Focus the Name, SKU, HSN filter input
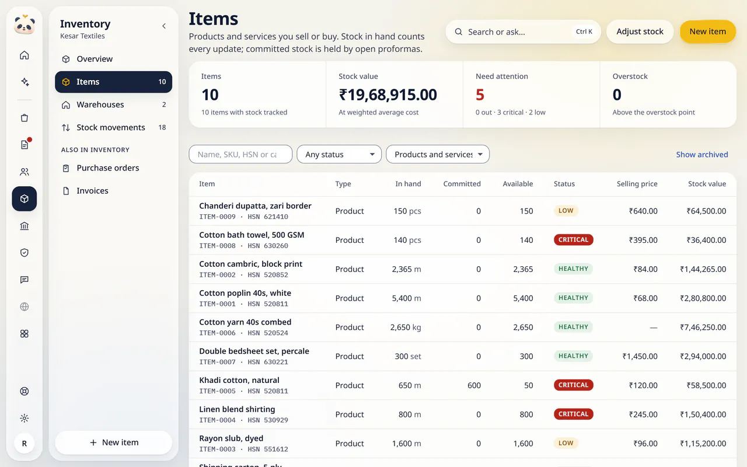Screen dimensions: 747x467 click(x=240, y=154)
